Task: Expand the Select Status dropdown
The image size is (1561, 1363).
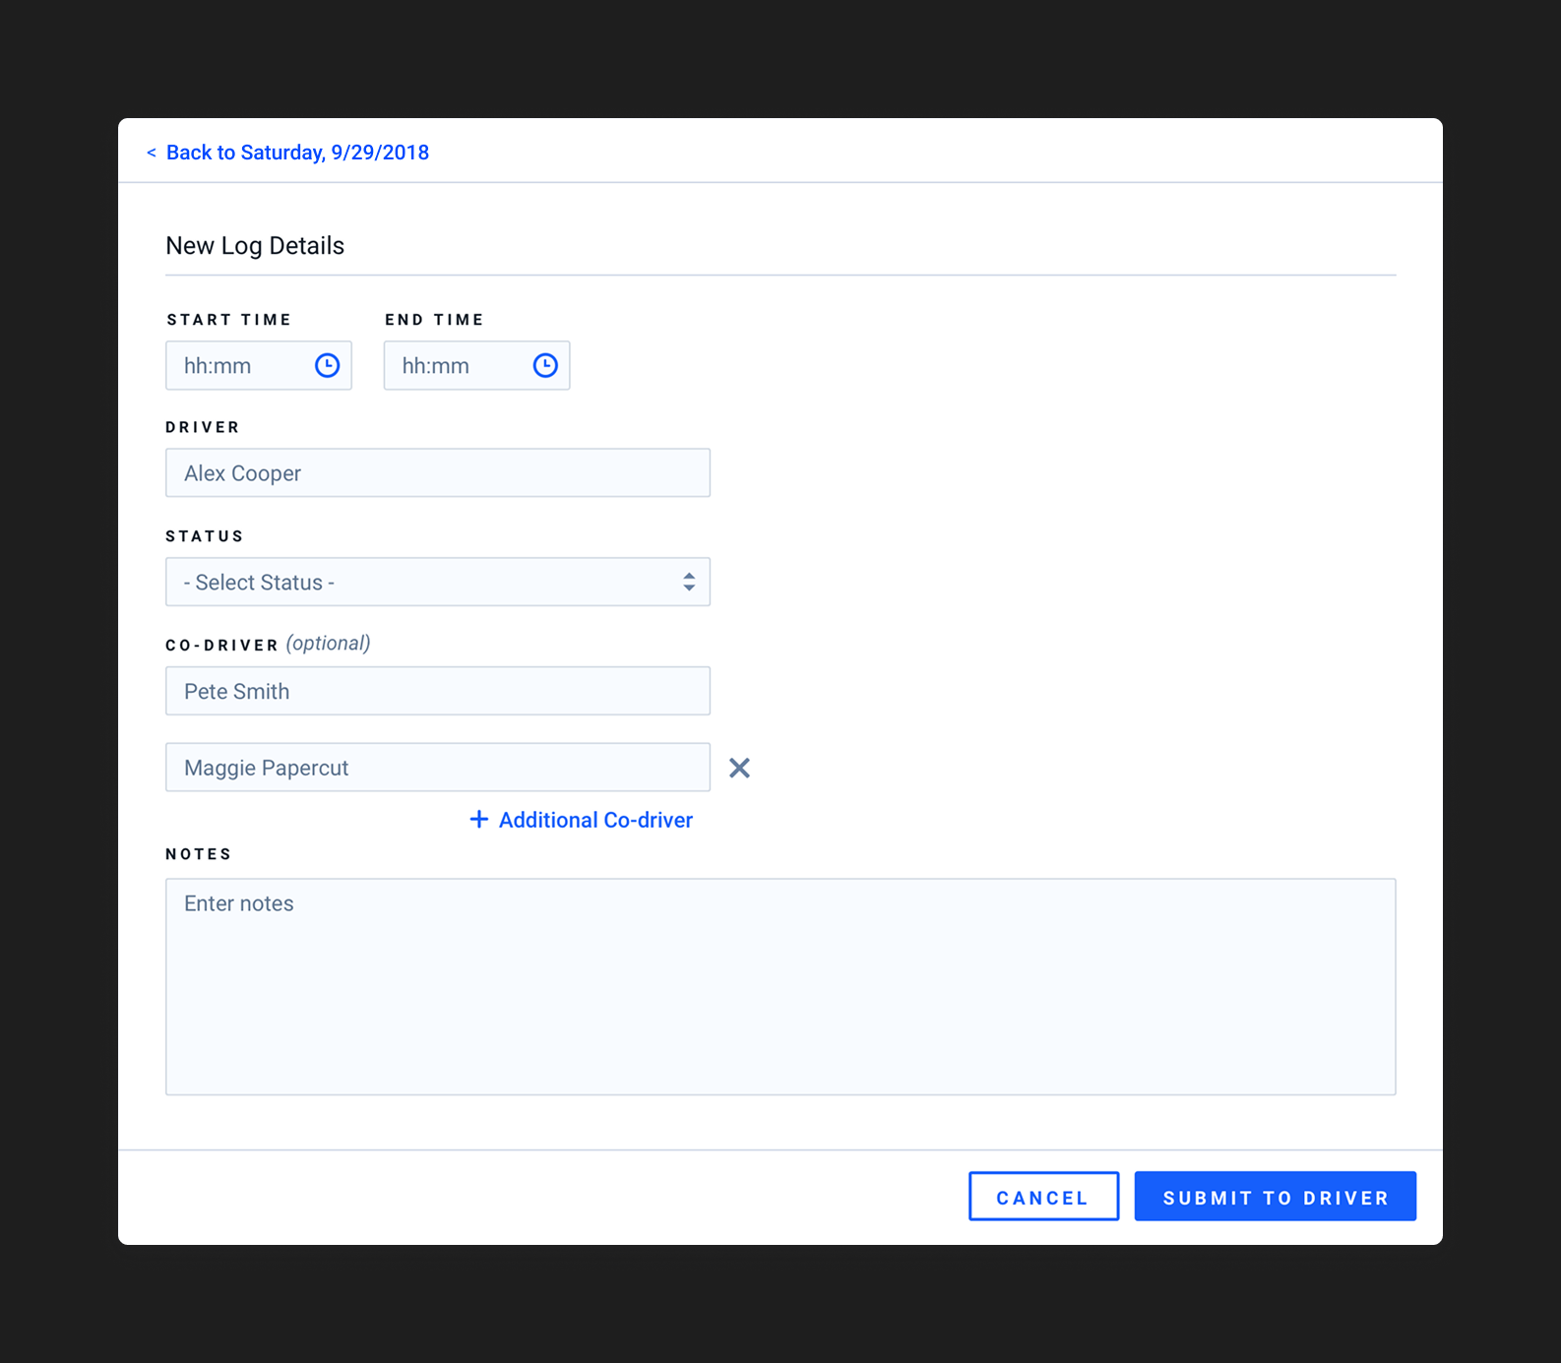Action: [x=437, y=583]
